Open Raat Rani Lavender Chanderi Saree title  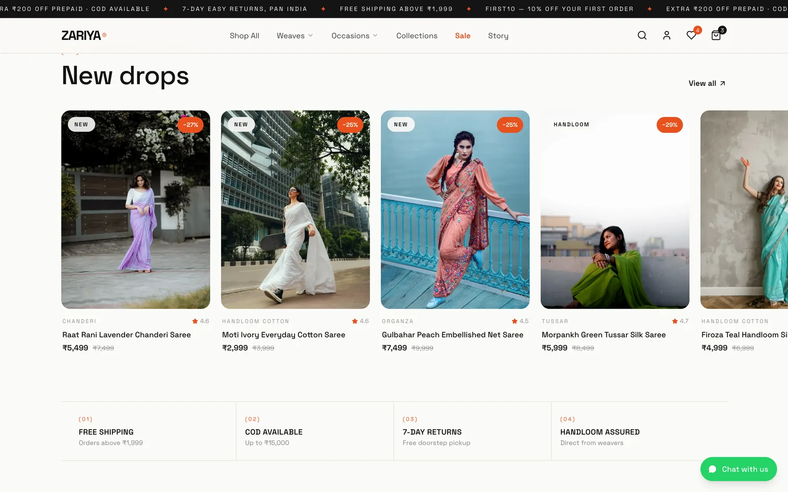[x=127, y=335]
